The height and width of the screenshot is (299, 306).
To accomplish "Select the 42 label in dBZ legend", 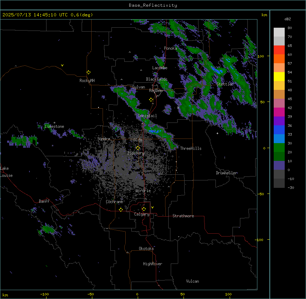I will coord(290,108).
